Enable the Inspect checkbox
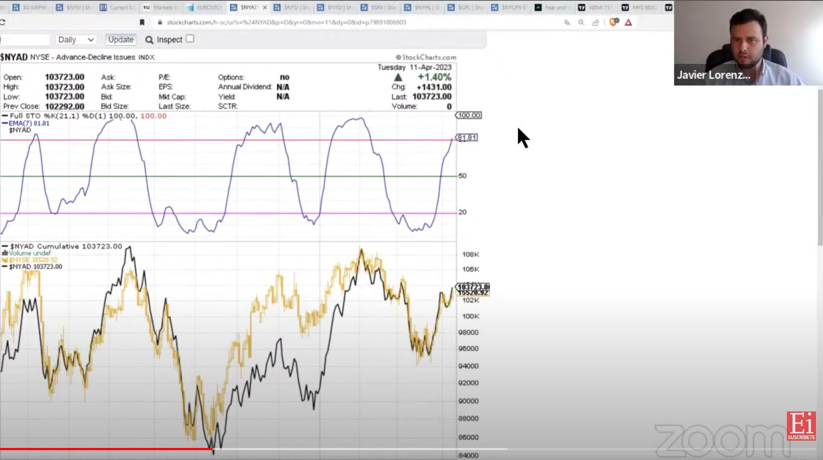The height and width of the screenshot is (460, 823). coord(190,39)
